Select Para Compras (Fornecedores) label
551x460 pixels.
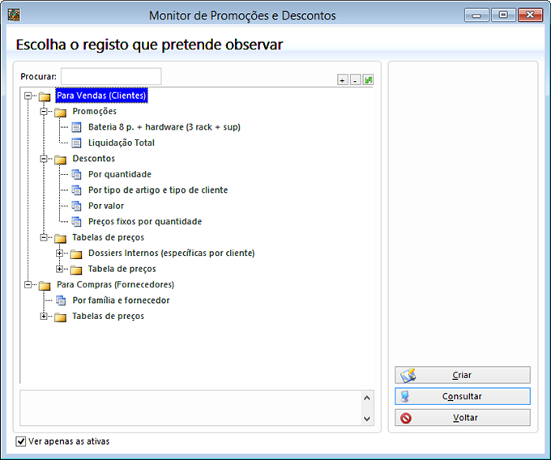115,285
